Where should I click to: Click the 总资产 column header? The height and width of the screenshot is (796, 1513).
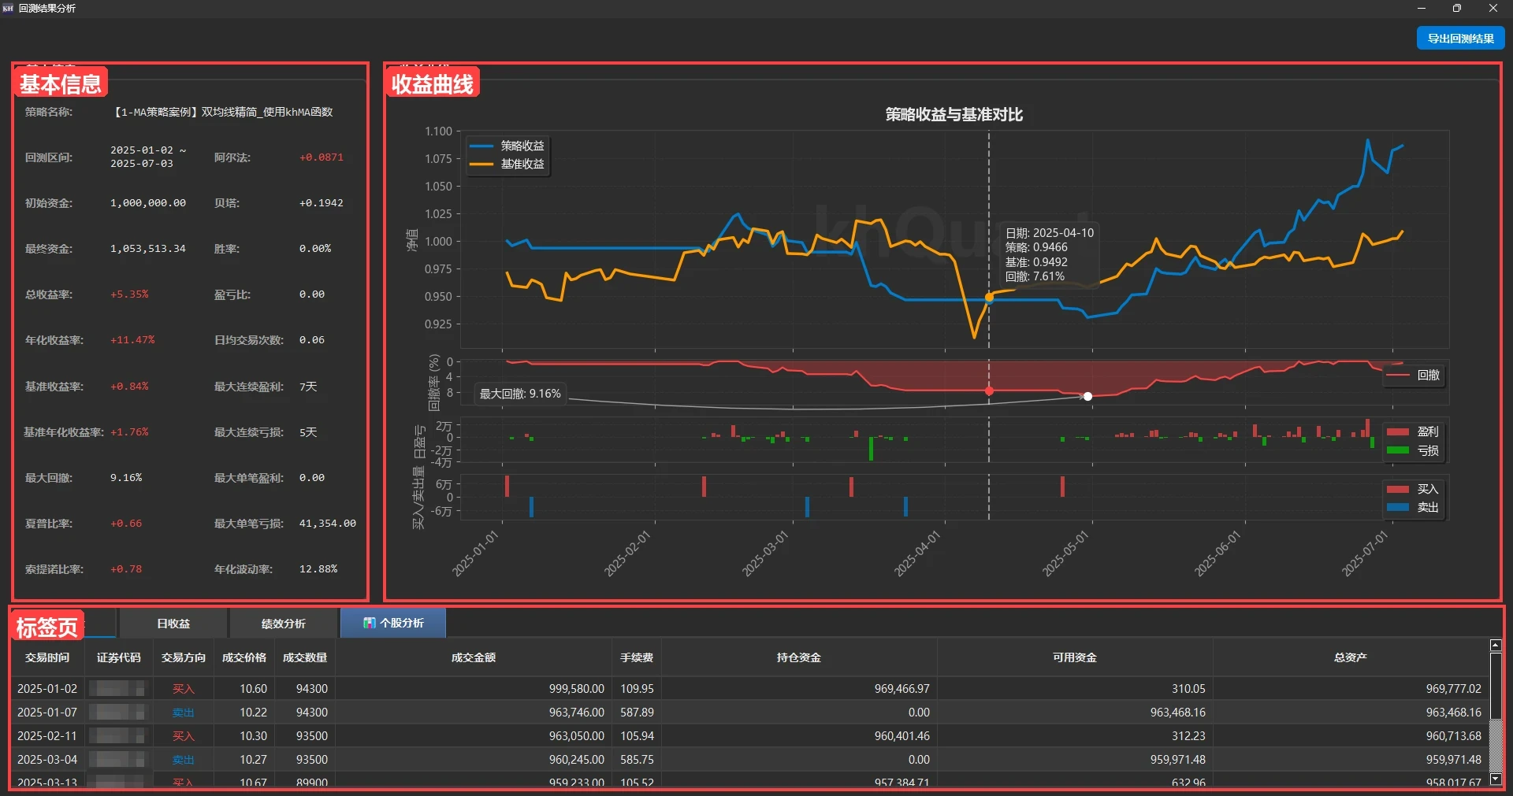pos(1351,657)
